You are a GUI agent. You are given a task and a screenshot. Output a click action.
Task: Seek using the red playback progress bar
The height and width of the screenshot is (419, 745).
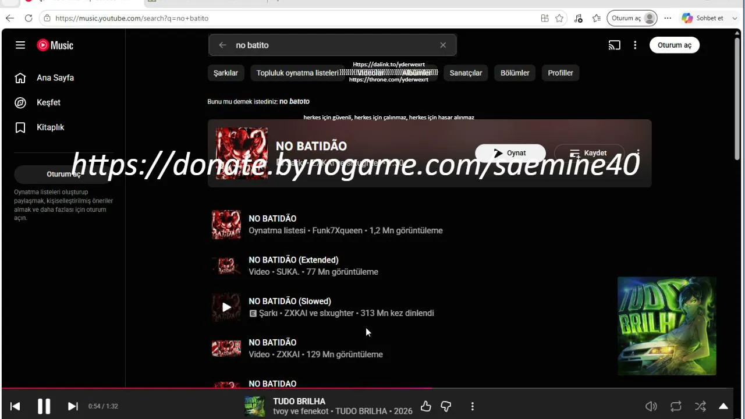(367, 388)
